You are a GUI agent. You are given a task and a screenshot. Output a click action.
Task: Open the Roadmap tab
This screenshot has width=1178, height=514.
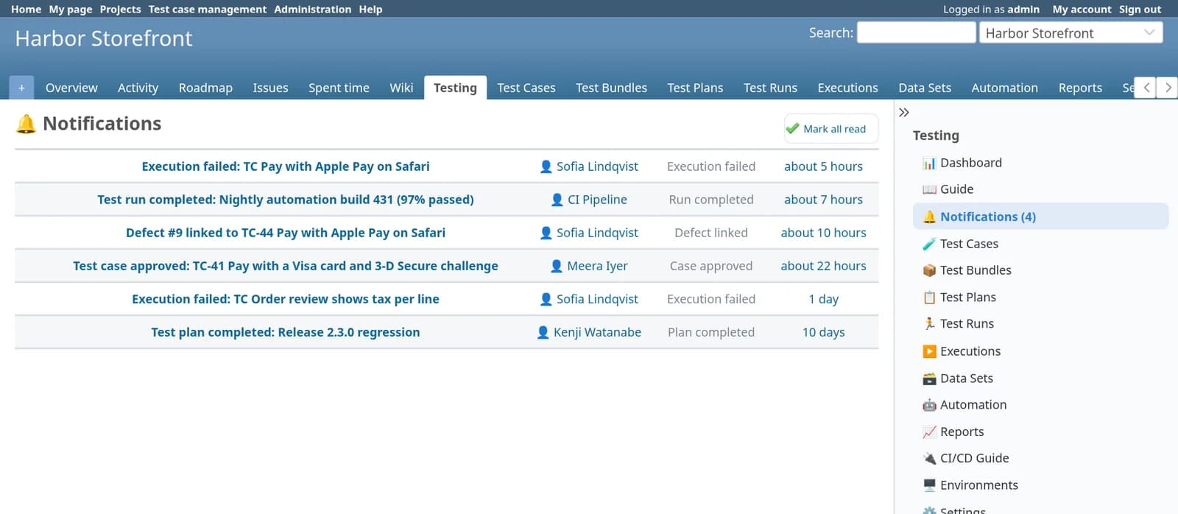coord(205,88)
